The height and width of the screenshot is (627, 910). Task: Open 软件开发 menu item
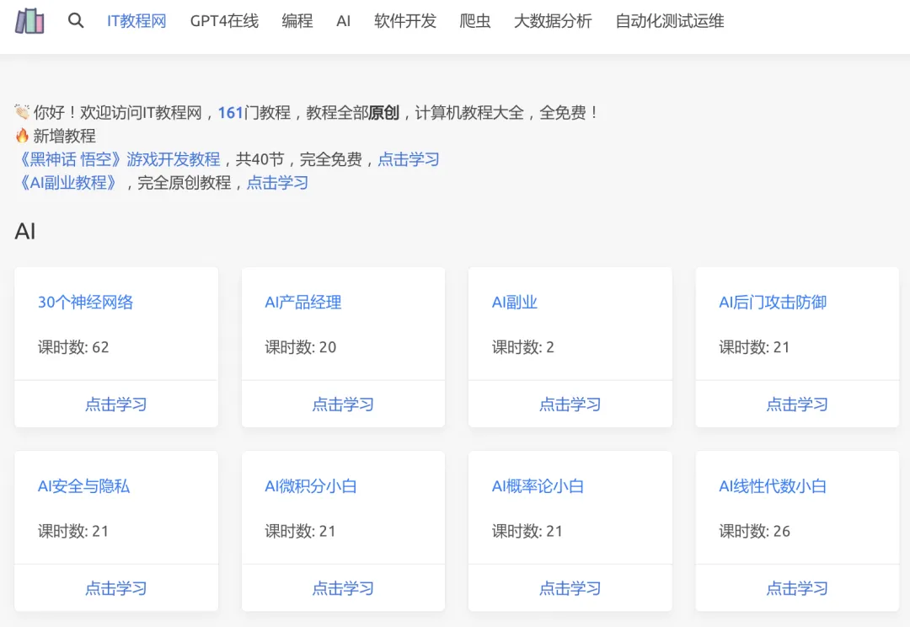click(405, 21)
